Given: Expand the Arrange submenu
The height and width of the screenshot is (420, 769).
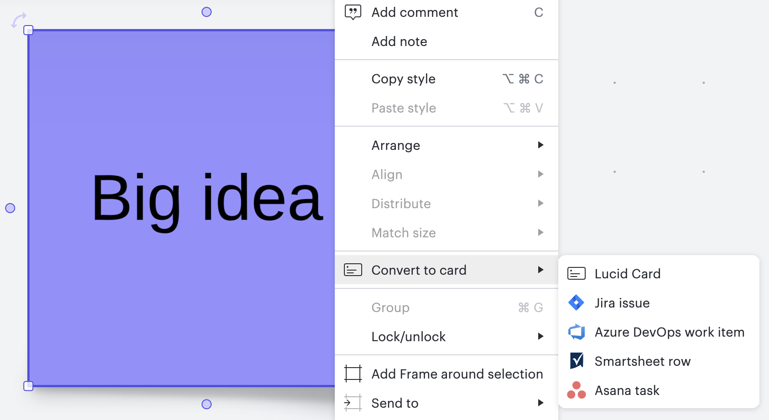Looking at the screenshot, I should 540,145.
